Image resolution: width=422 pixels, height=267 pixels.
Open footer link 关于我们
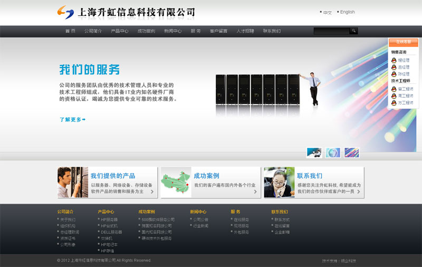coord(68,220)
